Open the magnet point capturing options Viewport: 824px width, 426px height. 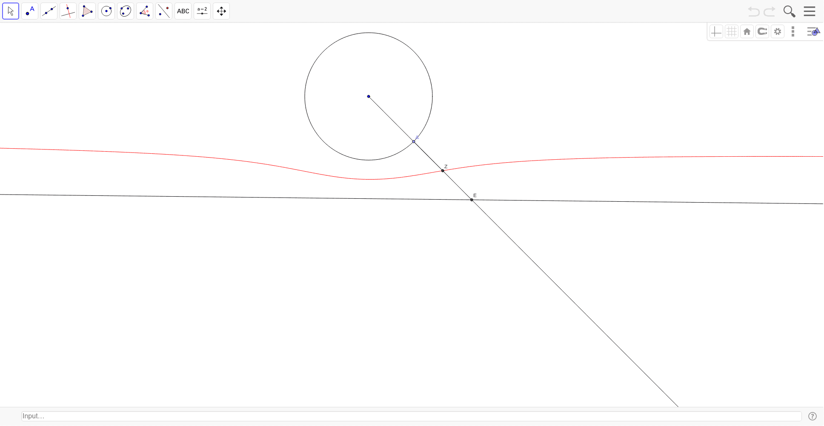762,31
